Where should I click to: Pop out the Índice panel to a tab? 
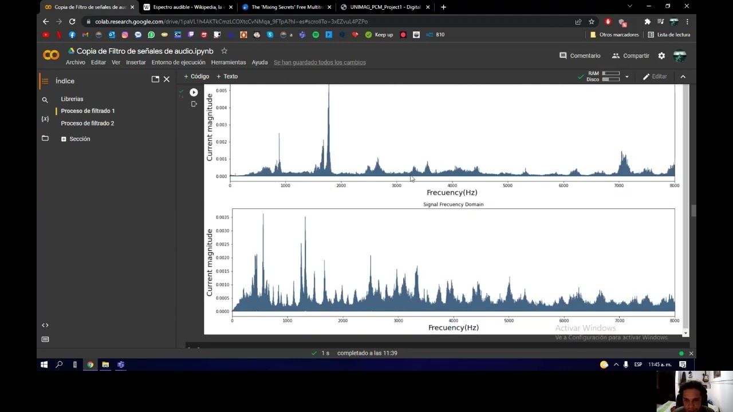coord(155,79)
